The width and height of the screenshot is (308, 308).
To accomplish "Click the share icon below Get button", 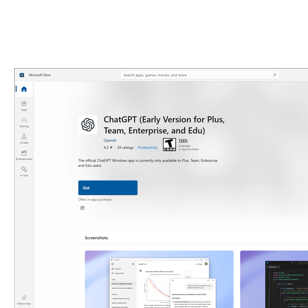I will [x=82, y=208].
